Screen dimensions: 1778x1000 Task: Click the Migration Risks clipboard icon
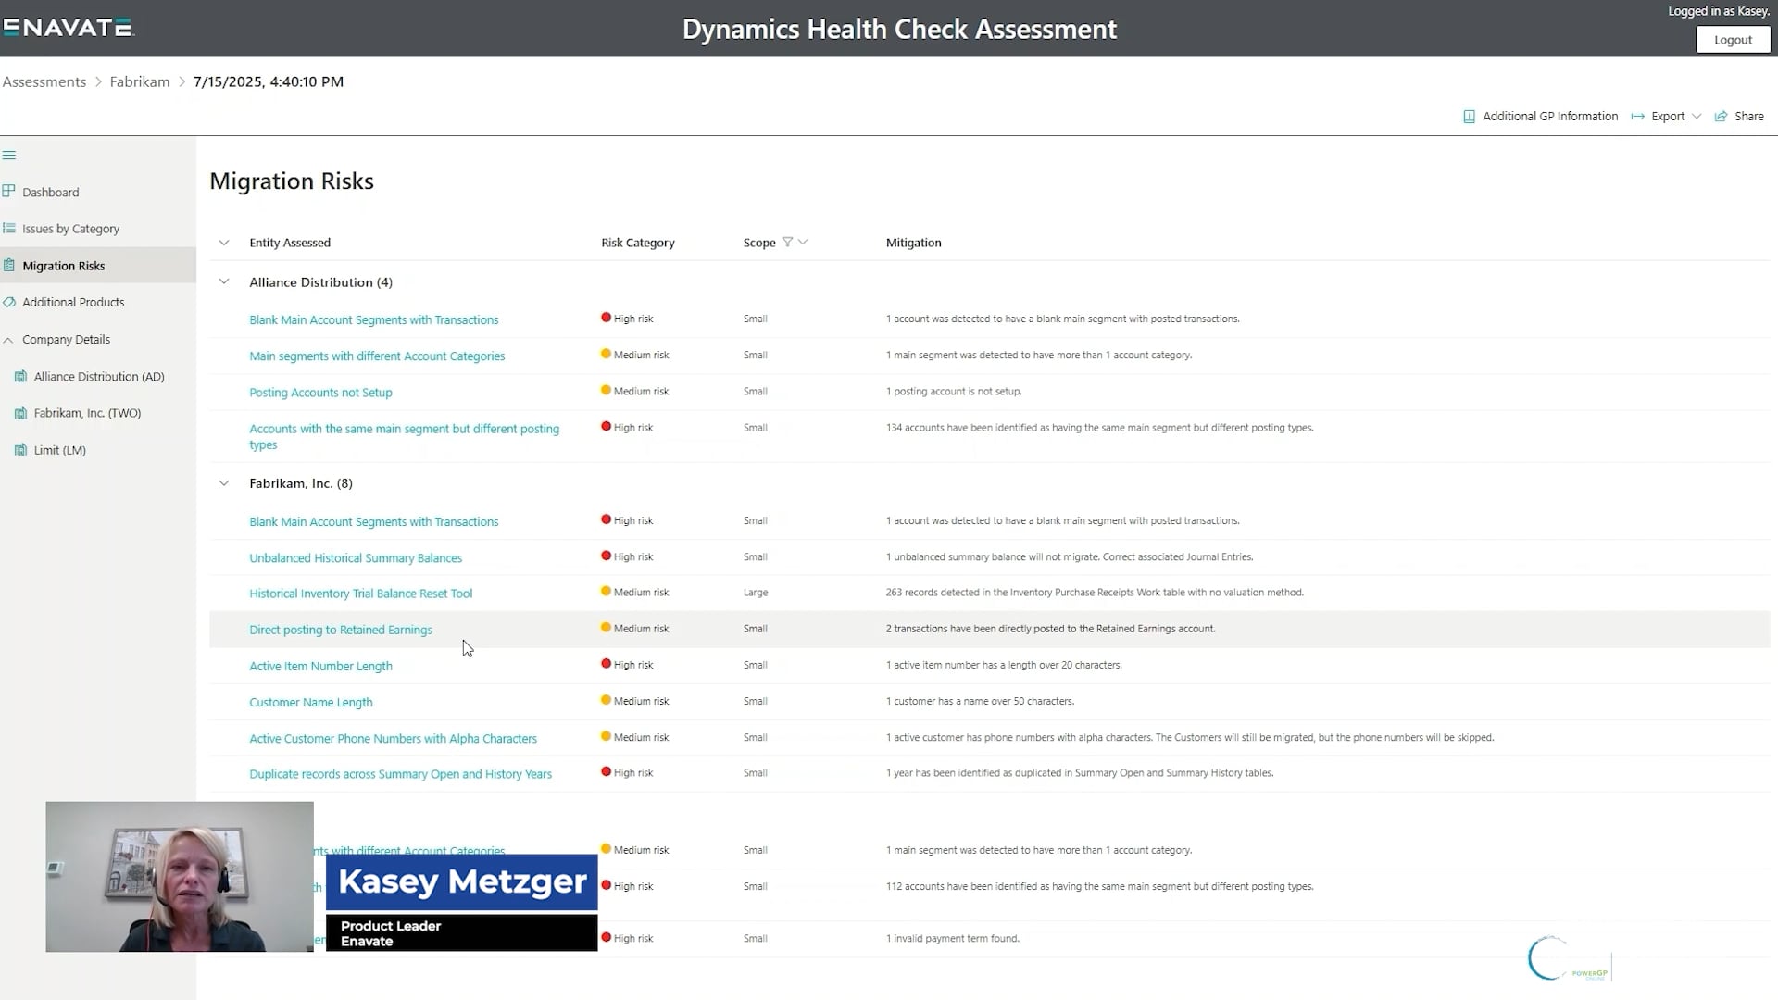pos(9,265)
